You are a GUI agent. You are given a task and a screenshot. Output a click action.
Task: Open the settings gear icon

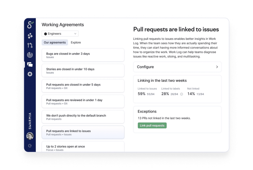30,74
